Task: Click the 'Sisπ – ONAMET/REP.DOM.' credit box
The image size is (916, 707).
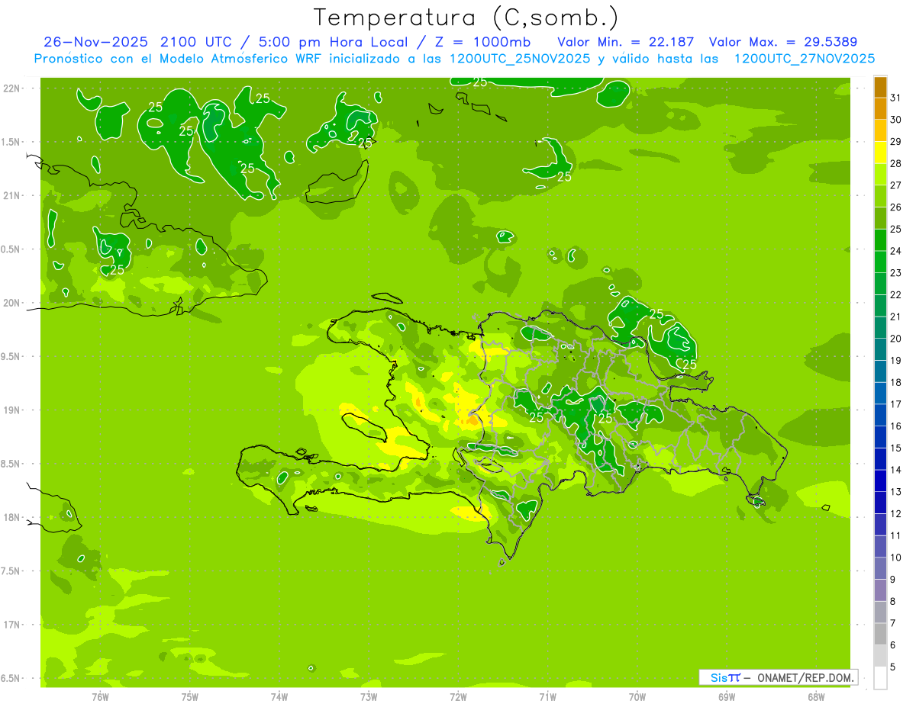Action: [779, 677]
